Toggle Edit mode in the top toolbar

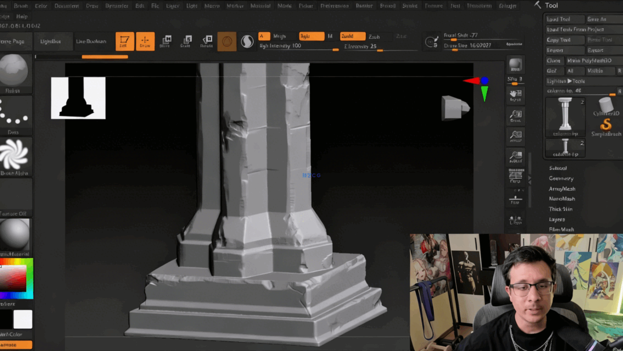(x=124, y=41)
